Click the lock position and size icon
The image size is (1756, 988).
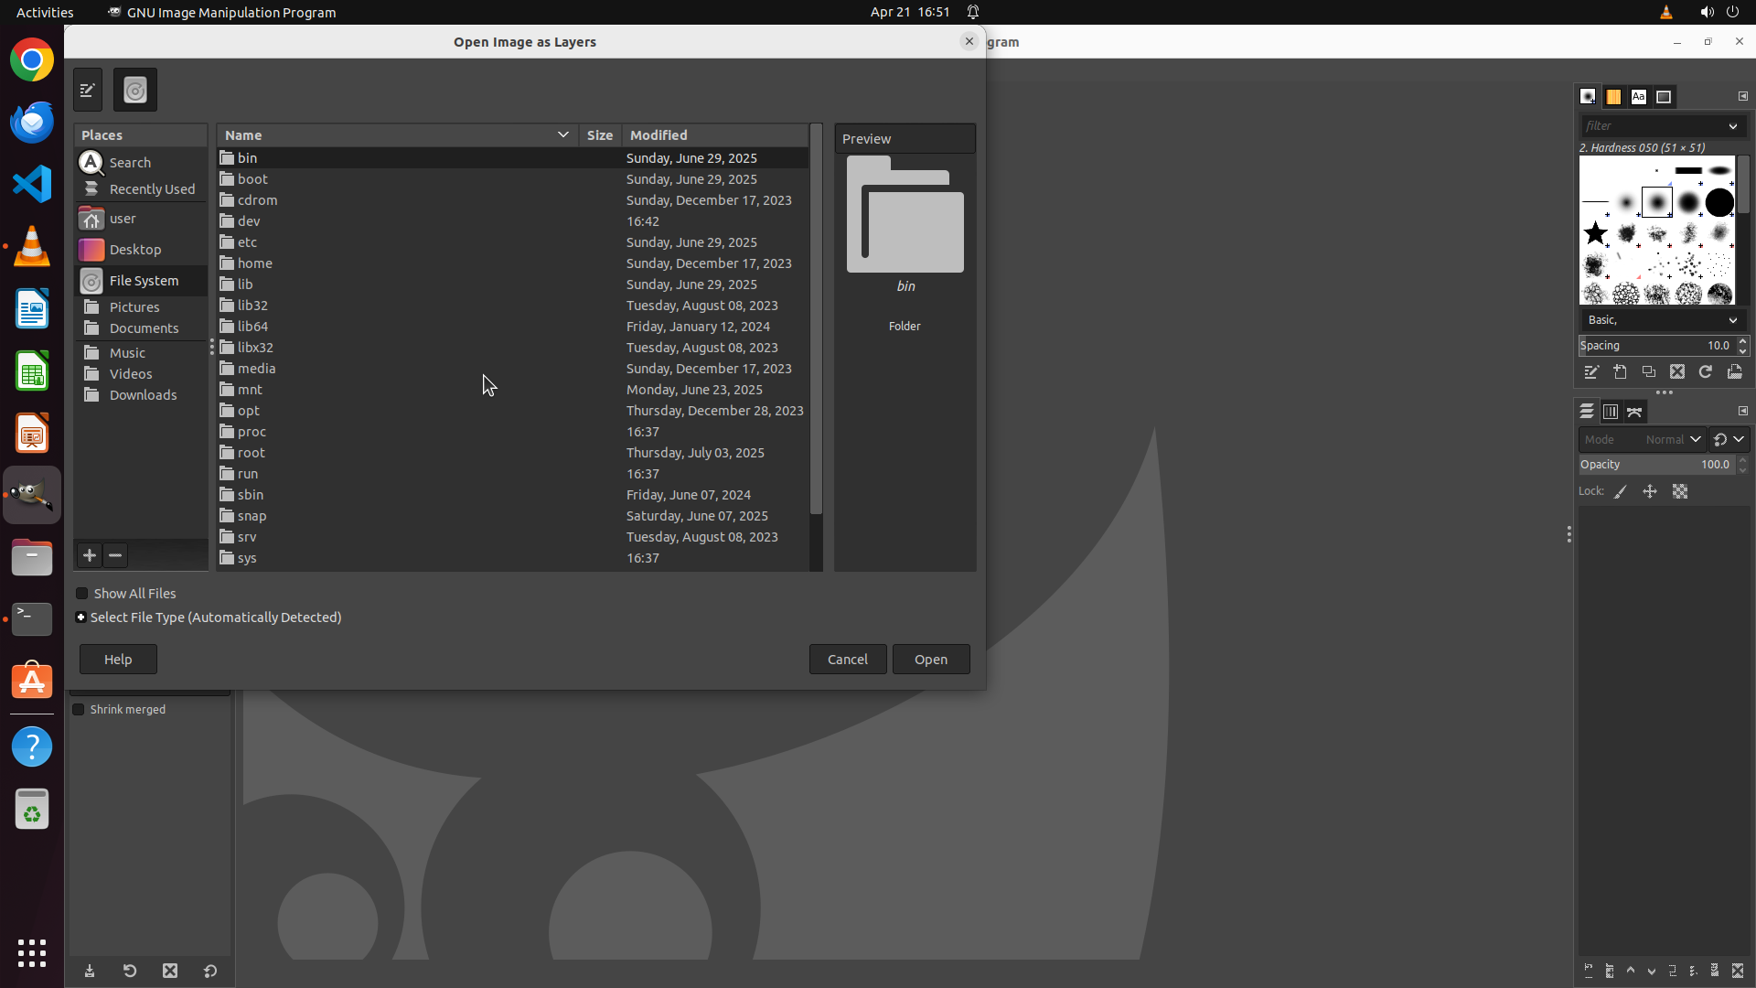tap(1650, 492)
